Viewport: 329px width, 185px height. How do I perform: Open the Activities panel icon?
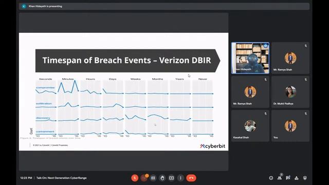[297, 178]
